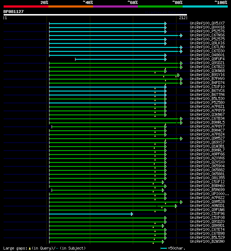Select the UniRef100_C5XFI2 subject label
The image size is (231, 251).
point(207,182)
